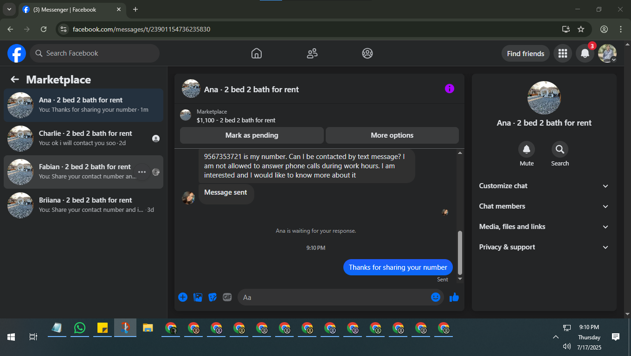Select the Messenger | Facebook browser tab
Viewport: 631px width, 356px height.
tap(72, 9)
